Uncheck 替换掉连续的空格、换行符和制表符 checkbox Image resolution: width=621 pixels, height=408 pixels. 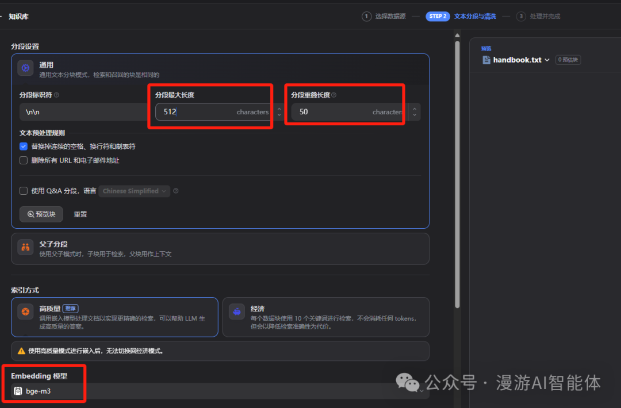[x=24, y=147]
